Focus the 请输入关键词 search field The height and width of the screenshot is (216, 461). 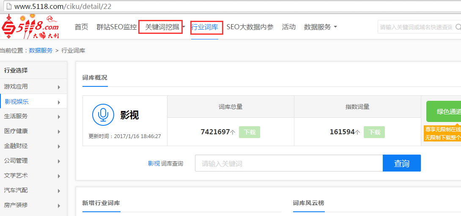coord(289,163)
